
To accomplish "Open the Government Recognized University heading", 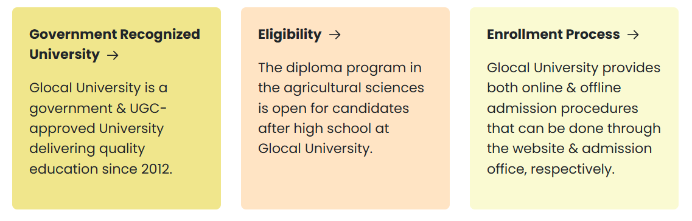I will [115, 44].
